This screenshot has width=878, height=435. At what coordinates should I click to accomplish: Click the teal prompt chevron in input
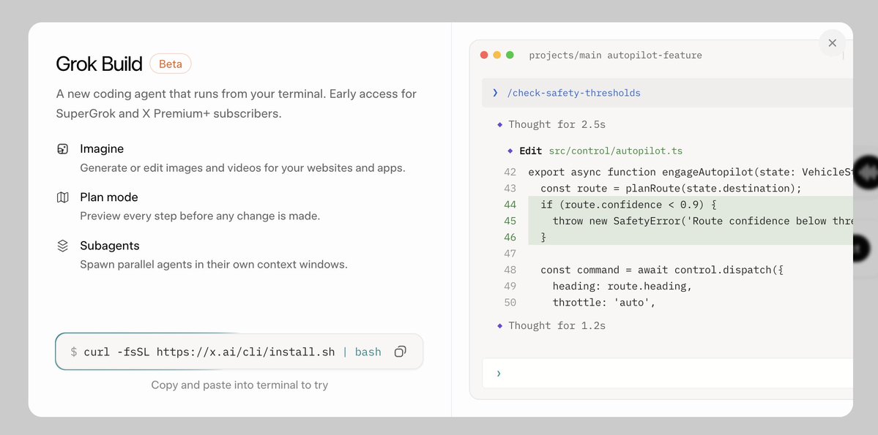click(499, 374)
